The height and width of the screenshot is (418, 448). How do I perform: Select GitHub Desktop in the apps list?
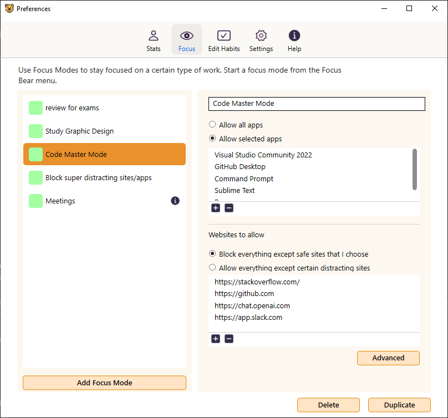point(240,166)
